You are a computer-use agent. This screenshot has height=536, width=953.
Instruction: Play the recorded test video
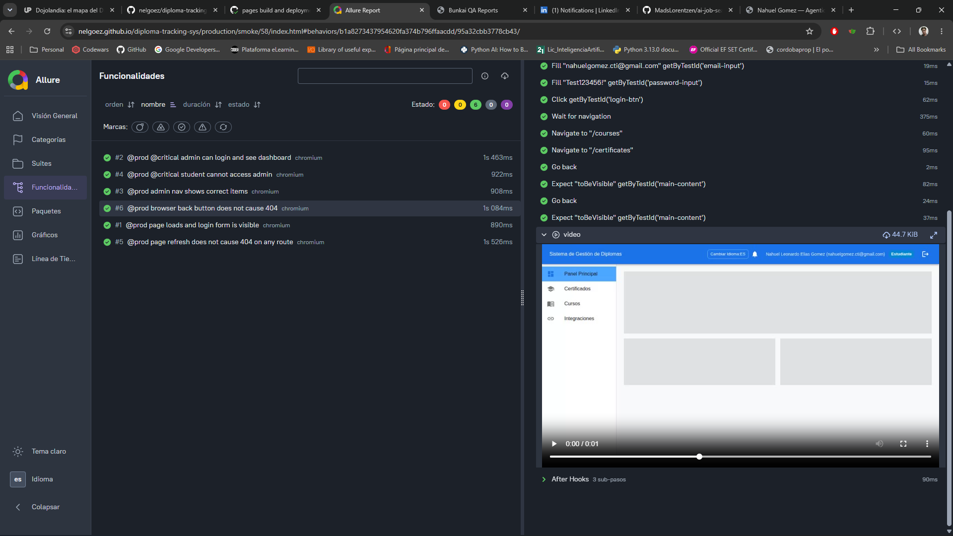tap(554, 444)
